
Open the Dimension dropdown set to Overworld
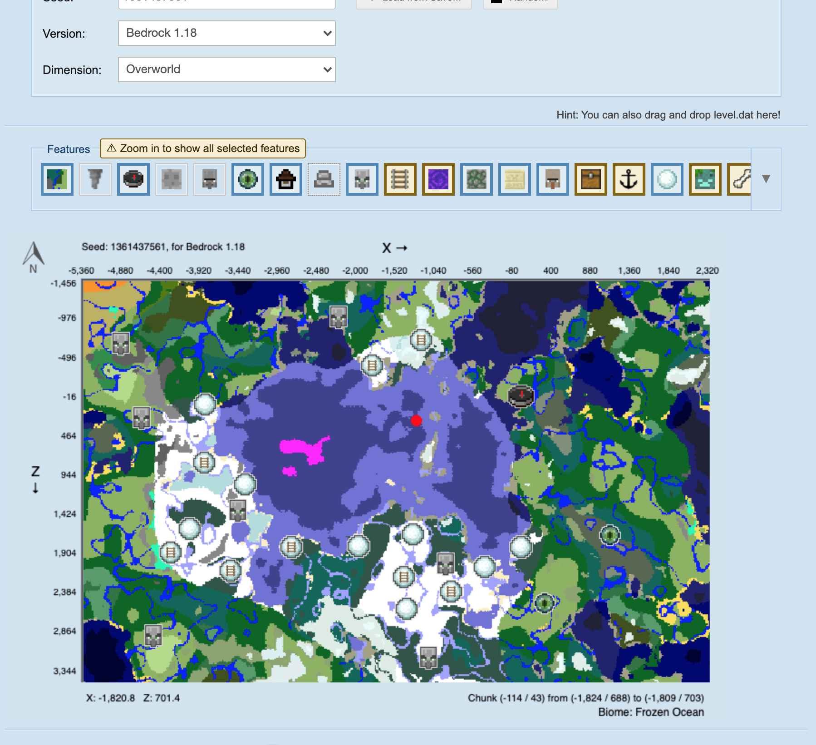pos(227,69)
